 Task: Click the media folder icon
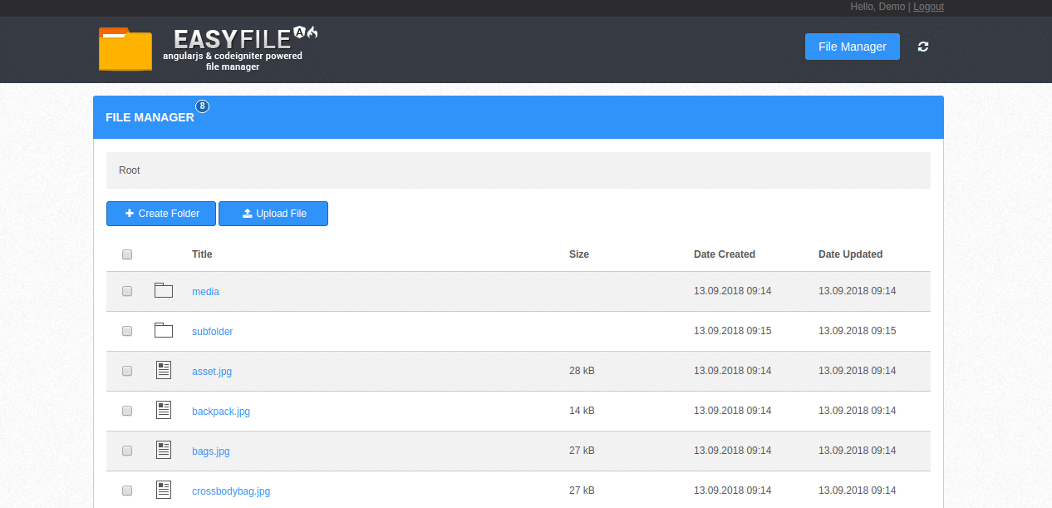(x=163, y=290)
